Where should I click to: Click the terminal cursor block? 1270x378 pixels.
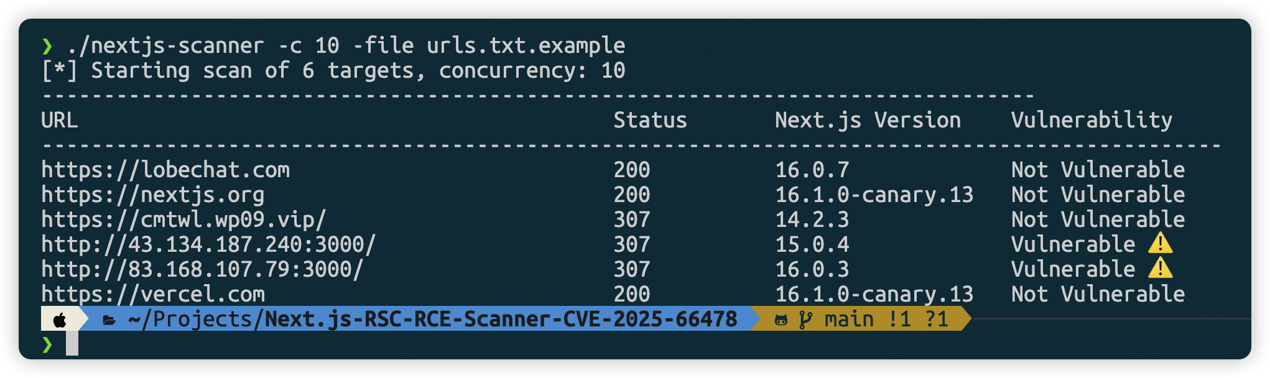72,343
